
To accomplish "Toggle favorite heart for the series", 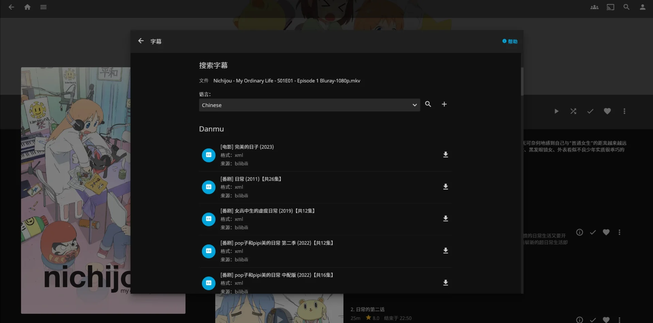I will pyautogui.click(x=607, y=111).
